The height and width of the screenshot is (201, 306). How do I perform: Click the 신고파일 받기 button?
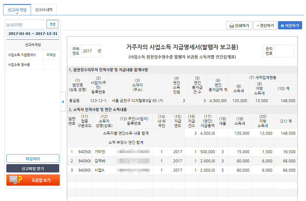pyautogui.click(x=33, y=168)
